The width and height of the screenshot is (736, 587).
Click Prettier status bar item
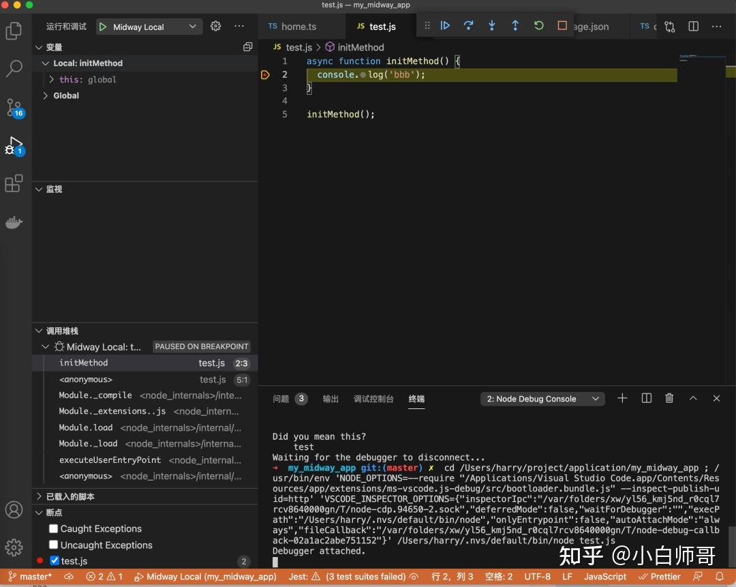point(659,577)
